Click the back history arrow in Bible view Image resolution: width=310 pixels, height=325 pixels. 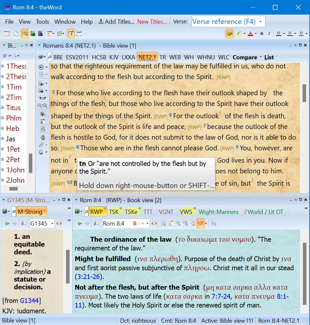coord(41,67)
